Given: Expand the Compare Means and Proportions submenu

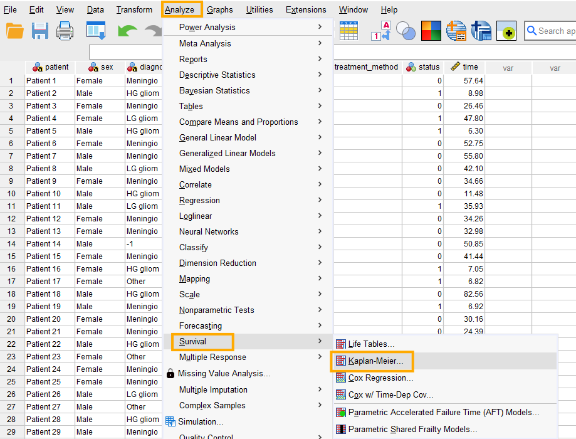Looking at the screenshot, I should (238, 122).
